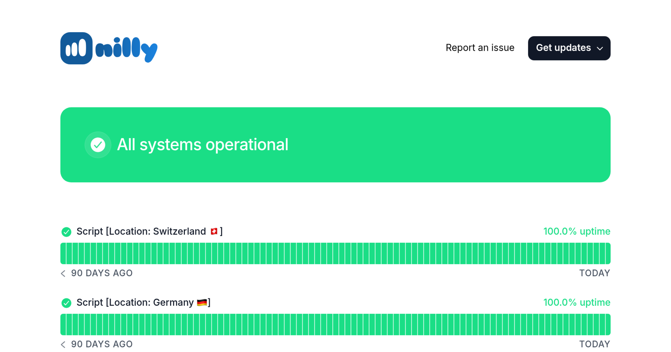Go back with Germany 90 days ago chevron
The width and height of the screenshot is (671, 352).
point(63,345)
